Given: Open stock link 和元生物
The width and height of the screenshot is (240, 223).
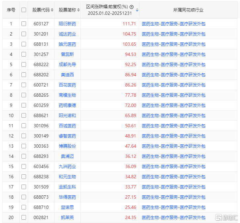Looking at the screenshot, I should coord(67,177).
